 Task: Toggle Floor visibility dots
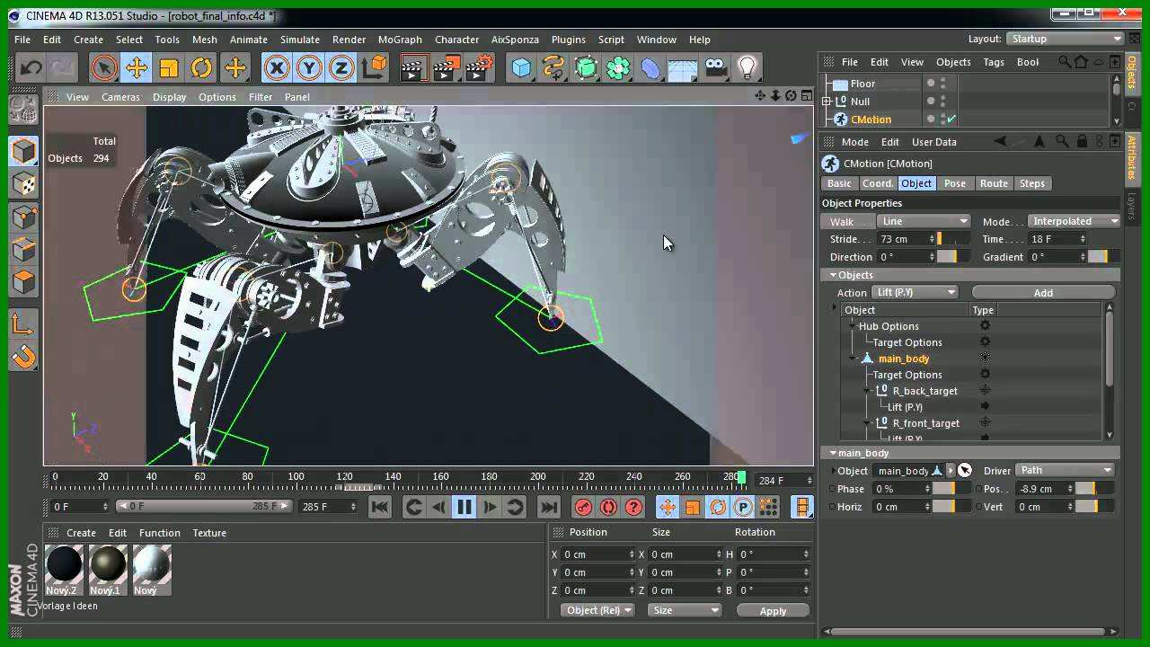943,83
